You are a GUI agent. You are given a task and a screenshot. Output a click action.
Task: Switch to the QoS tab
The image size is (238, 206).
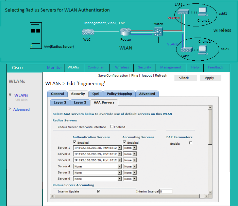(96, 94)
